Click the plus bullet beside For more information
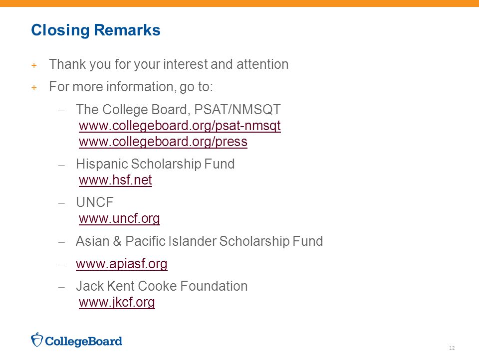This screenshot has height=359, width=479. (34, 88)
